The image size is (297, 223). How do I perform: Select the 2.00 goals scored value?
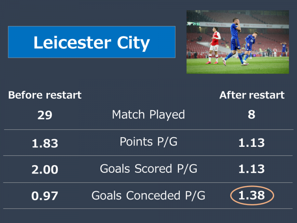click(x=45, y=169)
